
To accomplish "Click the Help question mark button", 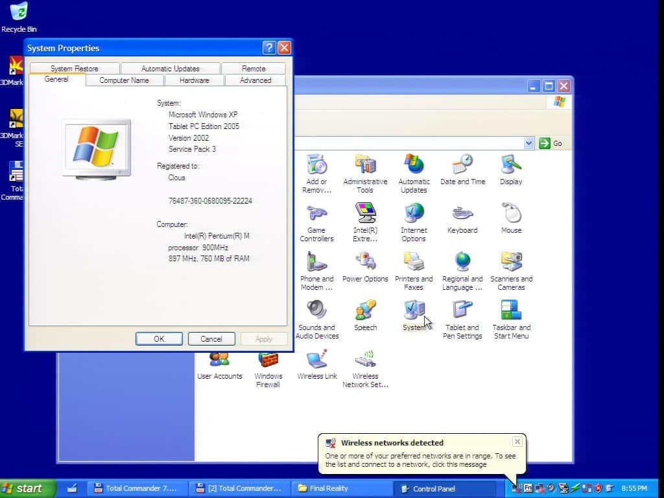I will [x=269, y=47].
